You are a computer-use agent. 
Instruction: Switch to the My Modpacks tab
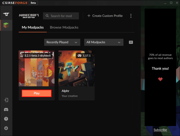(x=33, y=27)
